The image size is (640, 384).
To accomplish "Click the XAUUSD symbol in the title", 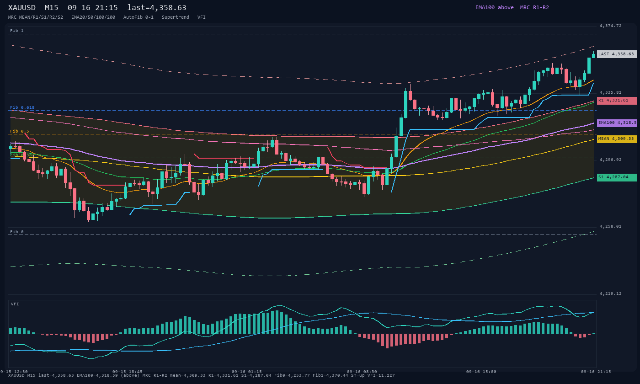I will [x=22, y=8].
